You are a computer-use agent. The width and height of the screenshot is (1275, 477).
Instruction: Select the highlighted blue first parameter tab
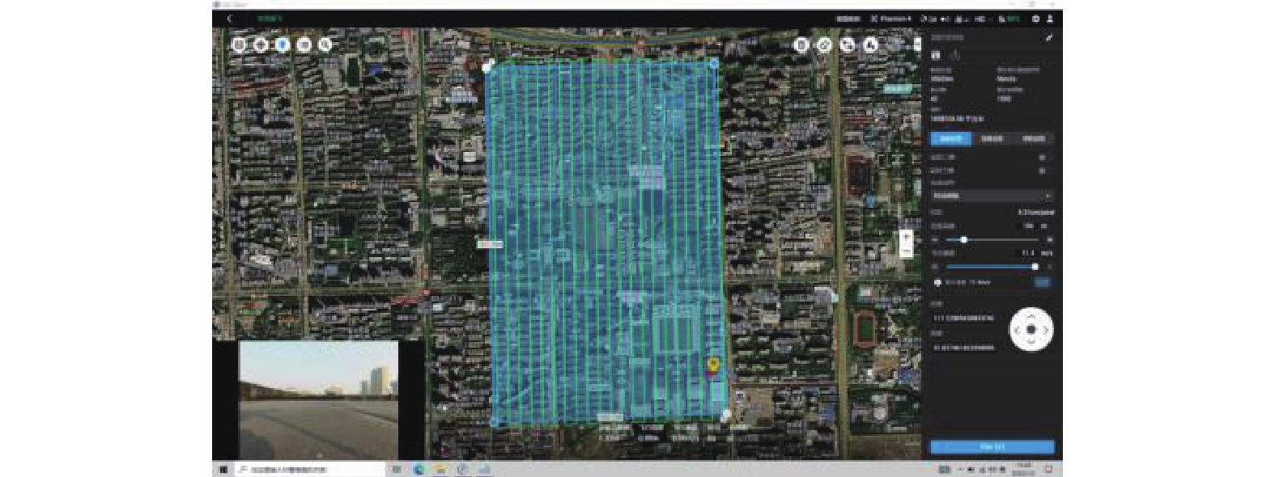(950, 138)
